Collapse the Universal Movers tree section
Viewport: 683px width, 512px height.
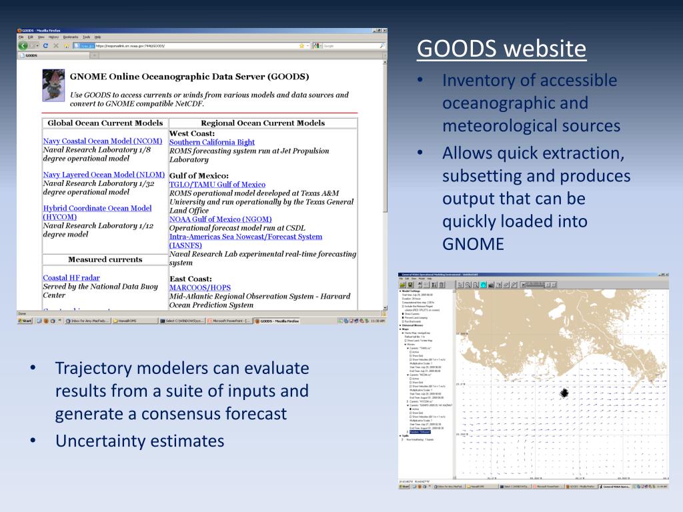(x=400, y=325)
